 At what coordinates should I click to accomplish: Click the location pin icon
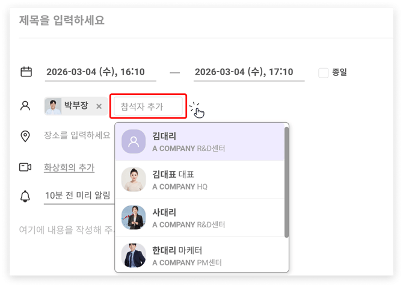(25, 136)
